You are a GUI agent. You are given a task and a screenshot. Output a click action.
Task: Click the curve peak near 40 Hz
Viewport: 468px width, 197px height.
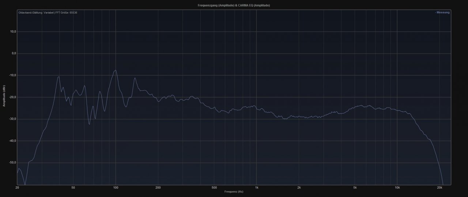[x=58, y=77]
